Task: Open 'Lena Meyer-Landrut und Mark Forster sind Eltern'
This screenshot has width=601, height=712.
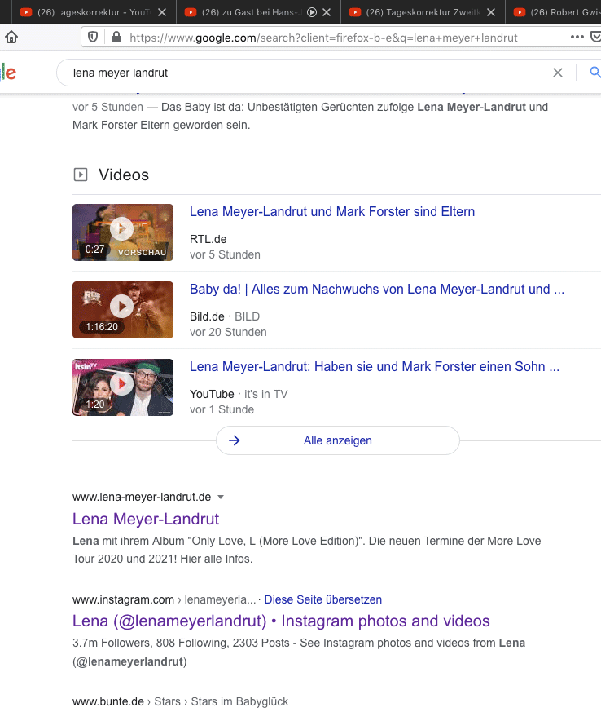Action: pyautogui.click(x=331, y=212)
